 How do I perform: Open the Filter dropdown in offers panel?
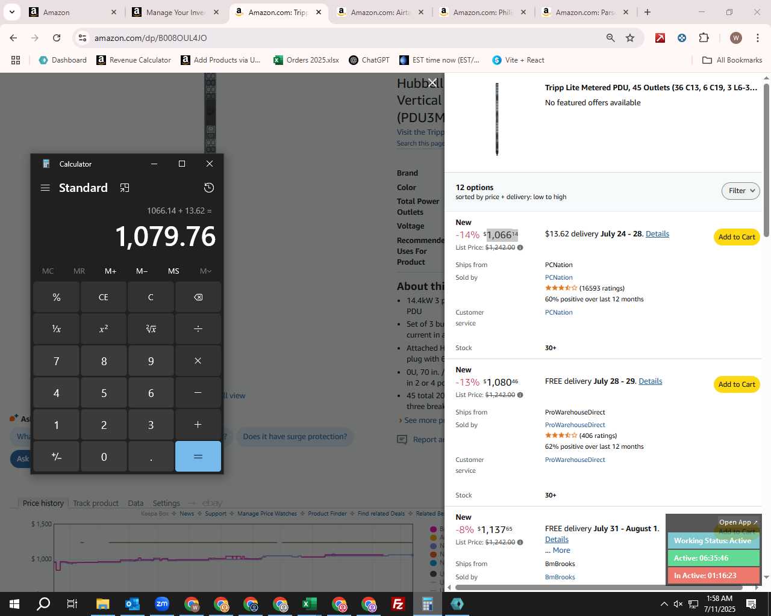[741, 191]
